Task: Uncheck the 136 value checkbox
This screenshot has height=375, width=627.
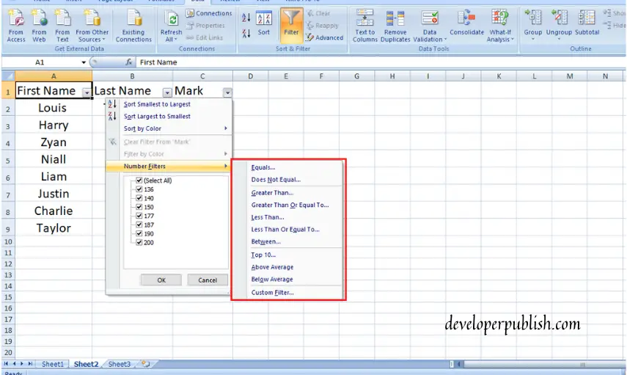Action: click(139, 189)
